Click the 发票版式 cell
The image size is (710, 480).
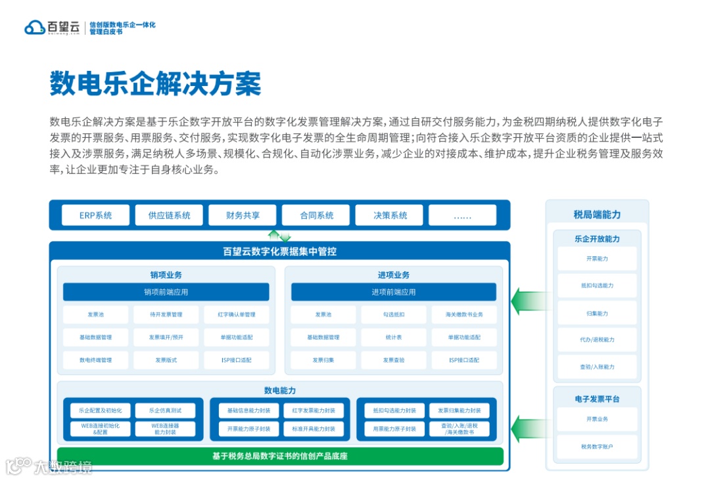[166, 360]
